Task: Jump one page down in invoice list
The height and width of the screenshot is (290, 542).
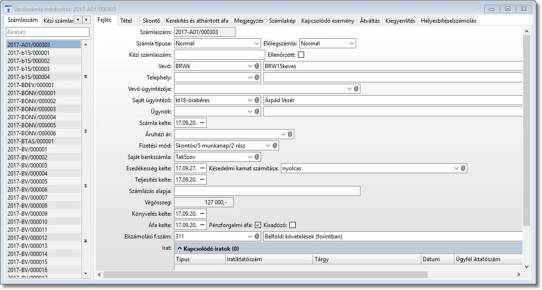Action: [86, 186]
